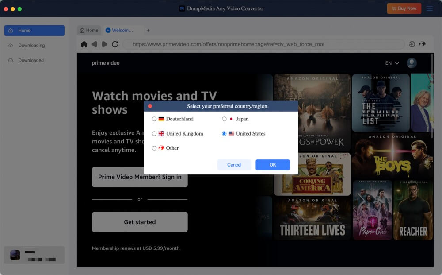
Task: Click the Home icon in the sidebar
Action: 11,31
